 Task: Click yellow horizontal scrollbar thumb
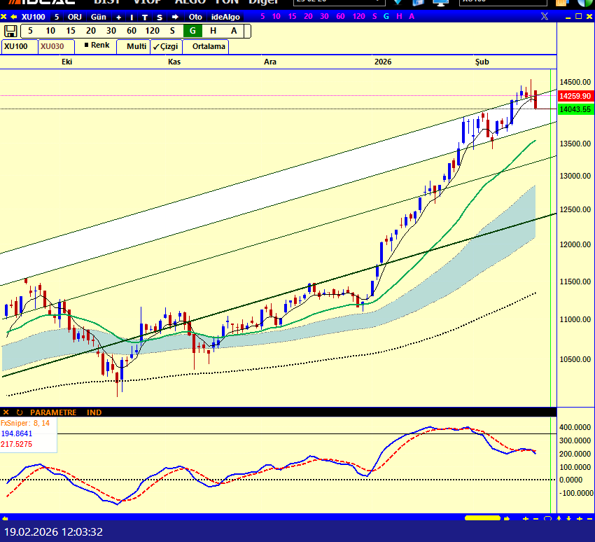click(x=483, y=518)
